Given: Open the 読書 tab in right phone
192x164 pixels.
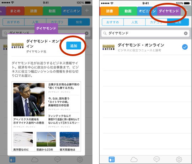Looking at the screenshot, I should pyautogui.click(x=110, y=11).
